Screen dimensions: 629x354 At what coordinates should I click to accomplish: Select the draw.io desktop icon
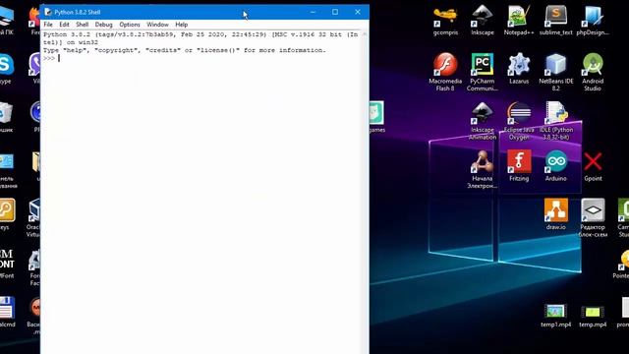point(555,214)
